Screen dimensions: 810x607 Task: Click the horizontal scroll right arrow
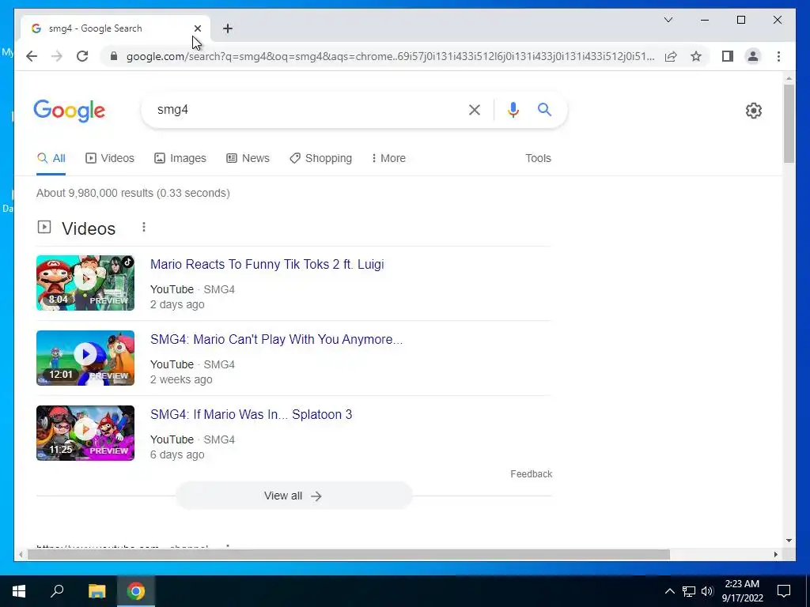(776, 555)
